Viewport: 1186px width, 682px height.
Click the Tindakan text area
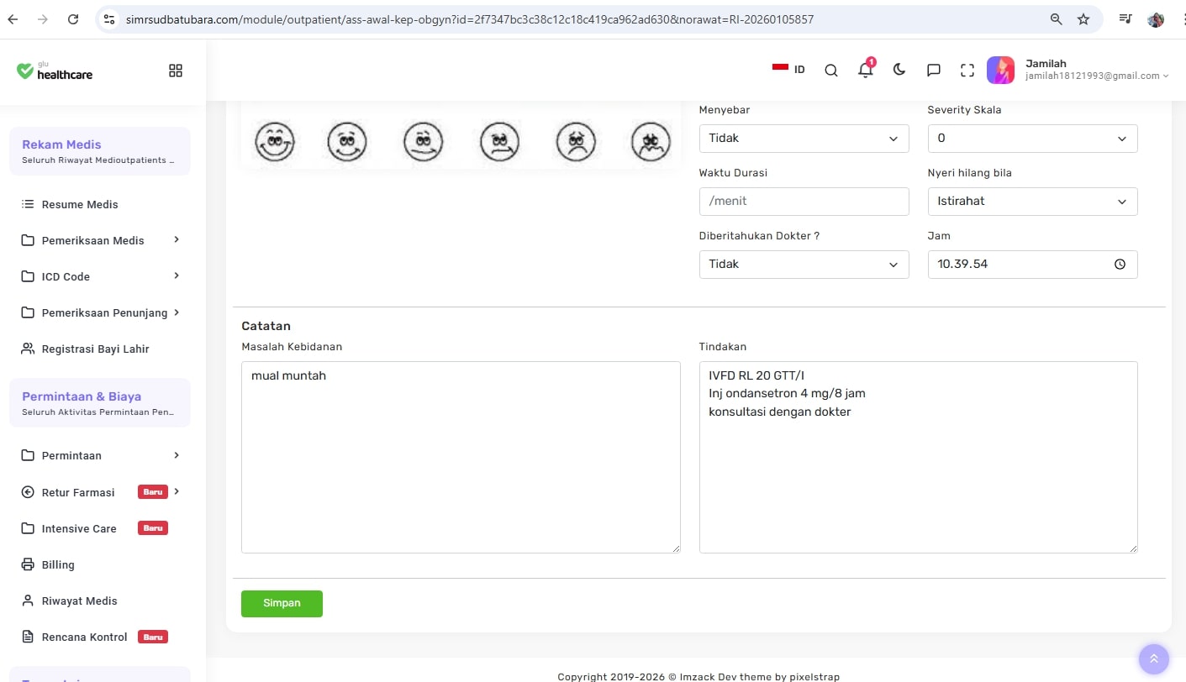(x=919, y=458)
